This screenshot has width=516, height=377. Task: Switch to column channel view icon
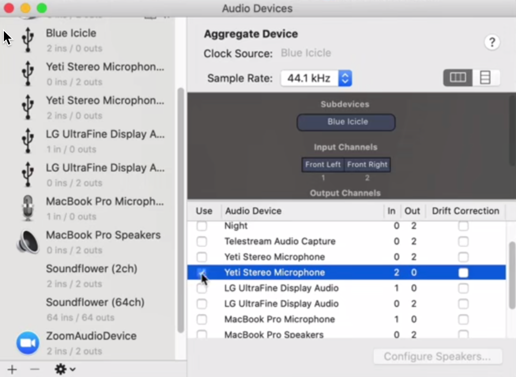pyautogui.click(x=458, y=78)
